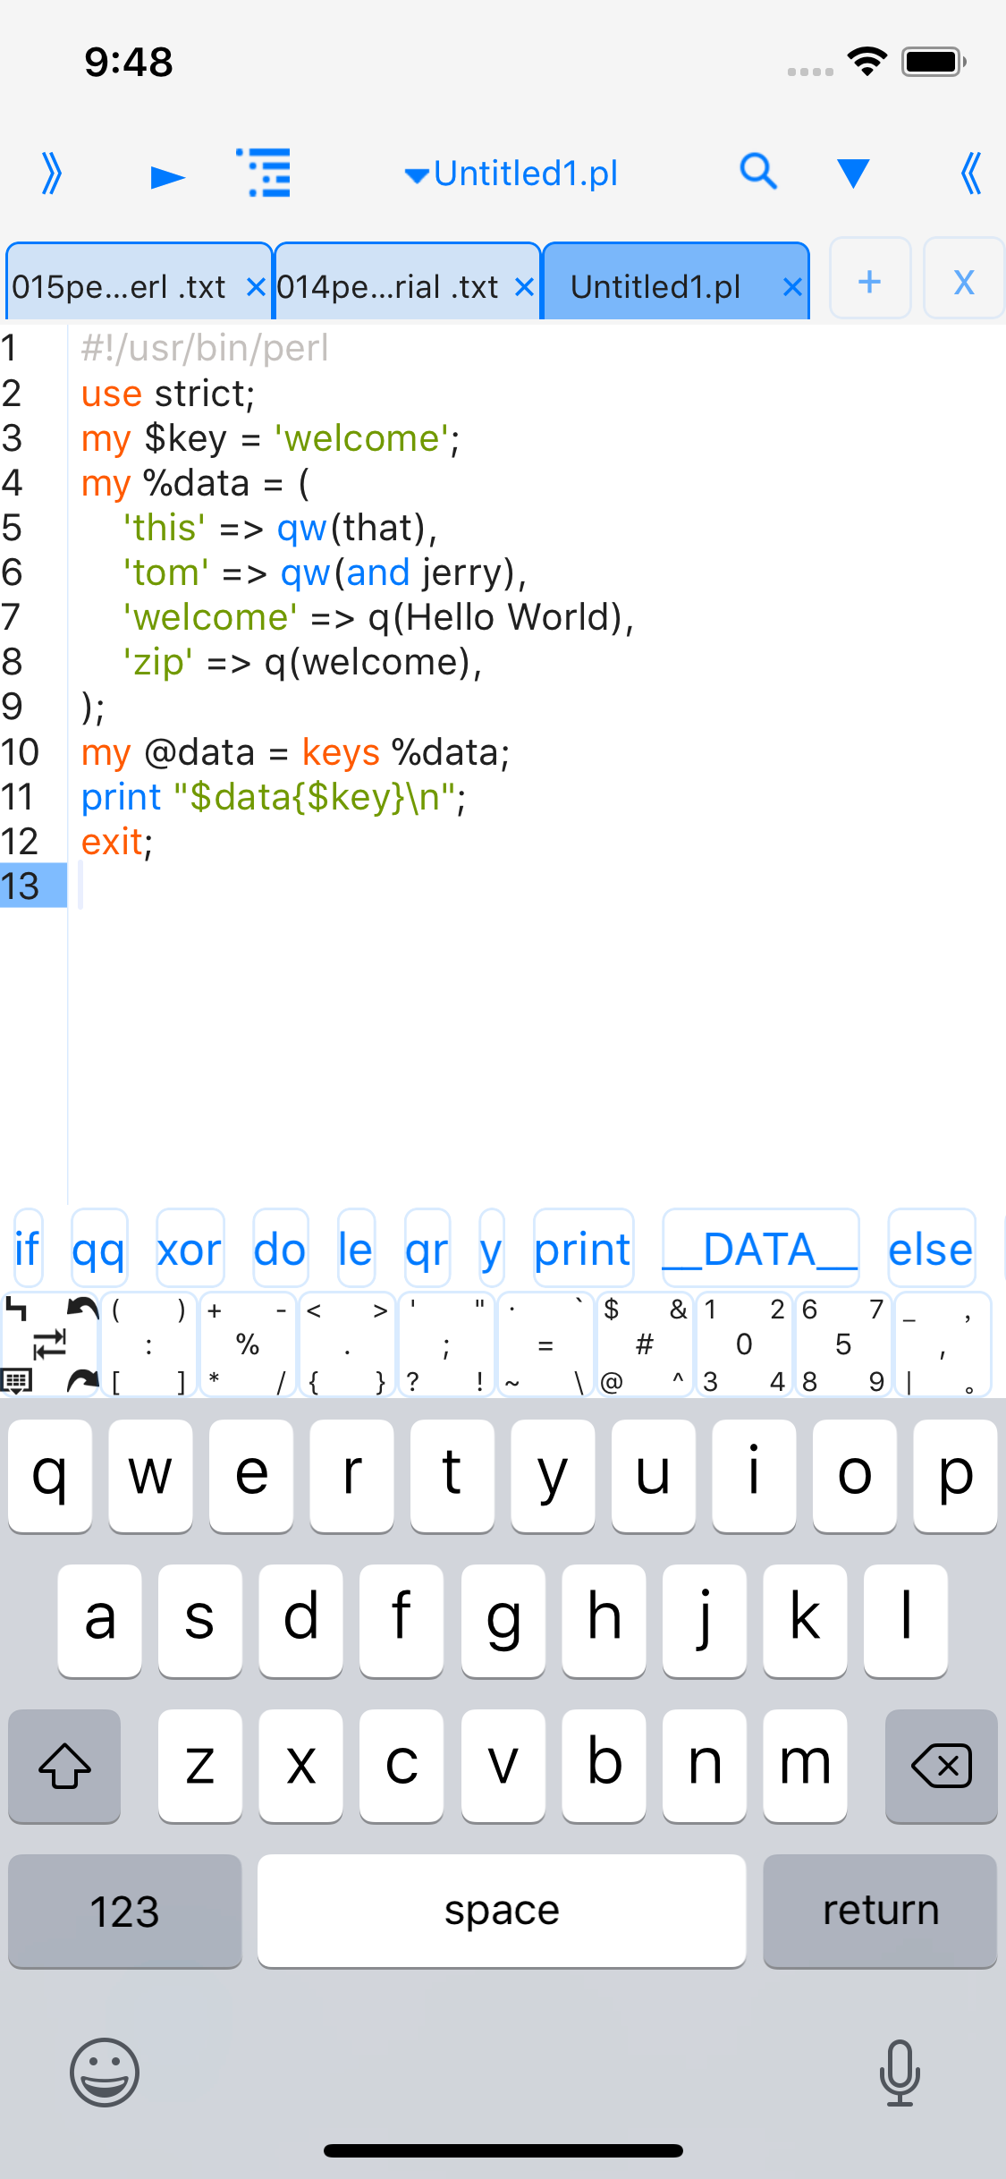
Task: Place cursor on empty line 13
Action: point(537,886)
